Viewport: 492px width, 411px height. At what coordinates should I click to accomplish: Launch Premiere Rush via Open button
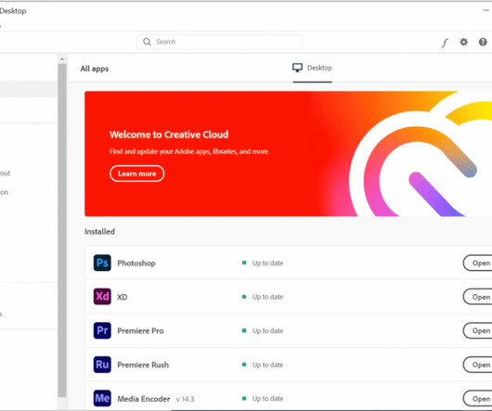click(x=477, y=365)
